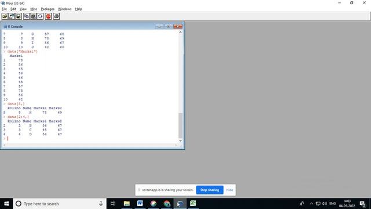Open the second Chrome profile icon in taskbar
Screen dimensions: 371x209
(167, 204)
